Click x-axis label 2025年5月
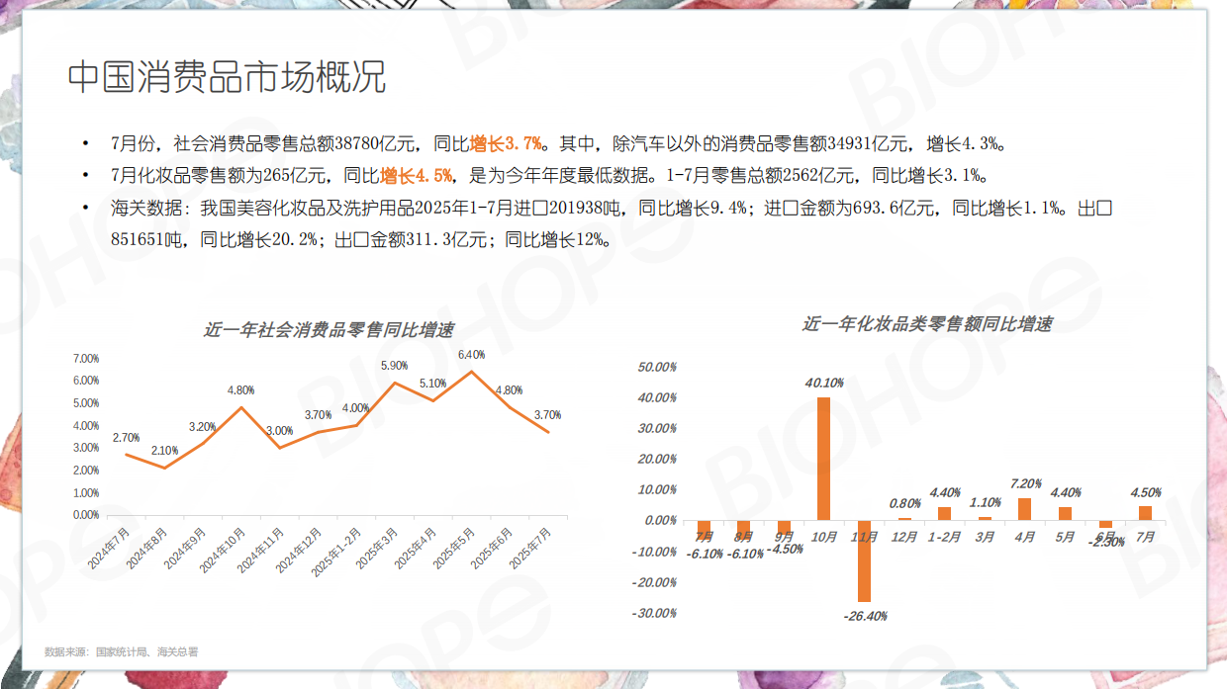 pos(455,548)
